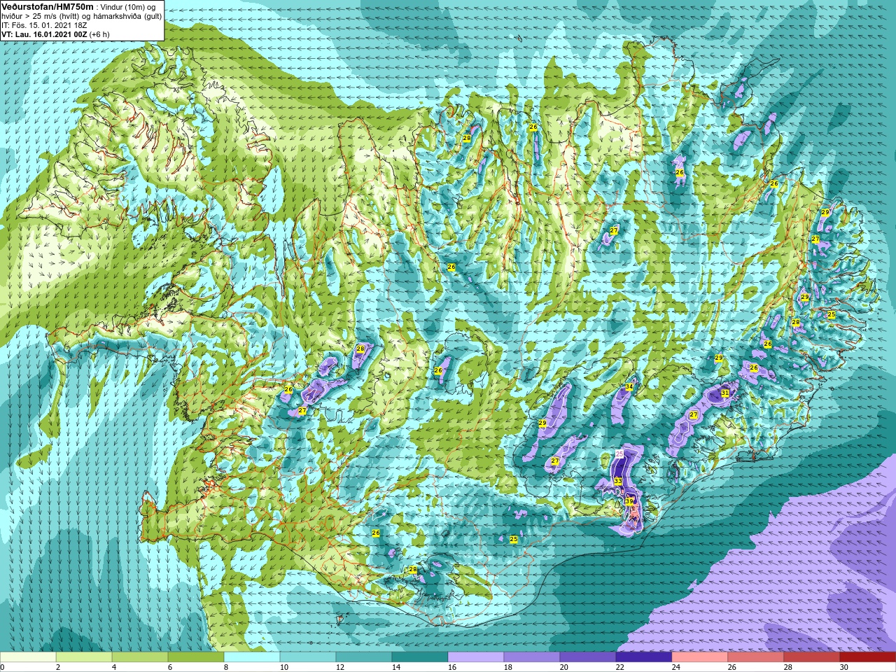Click the legend tick number '12'

pyautogui.click(x=339, y=667)
